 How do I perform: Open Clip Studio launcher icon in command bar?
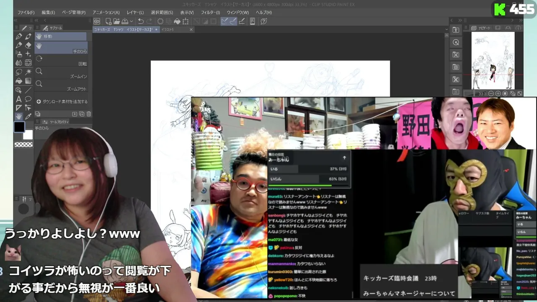coord(97,21)
